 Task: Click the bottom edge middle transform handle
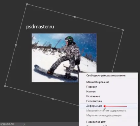pos(53,99)
